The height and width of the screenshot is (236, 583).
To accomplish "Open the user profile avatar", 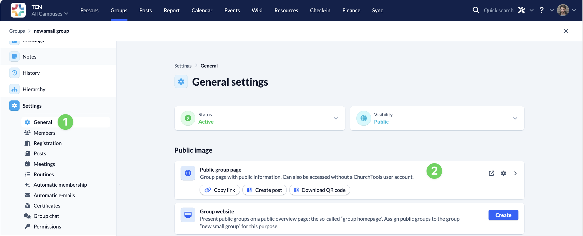I will [563, 10].
